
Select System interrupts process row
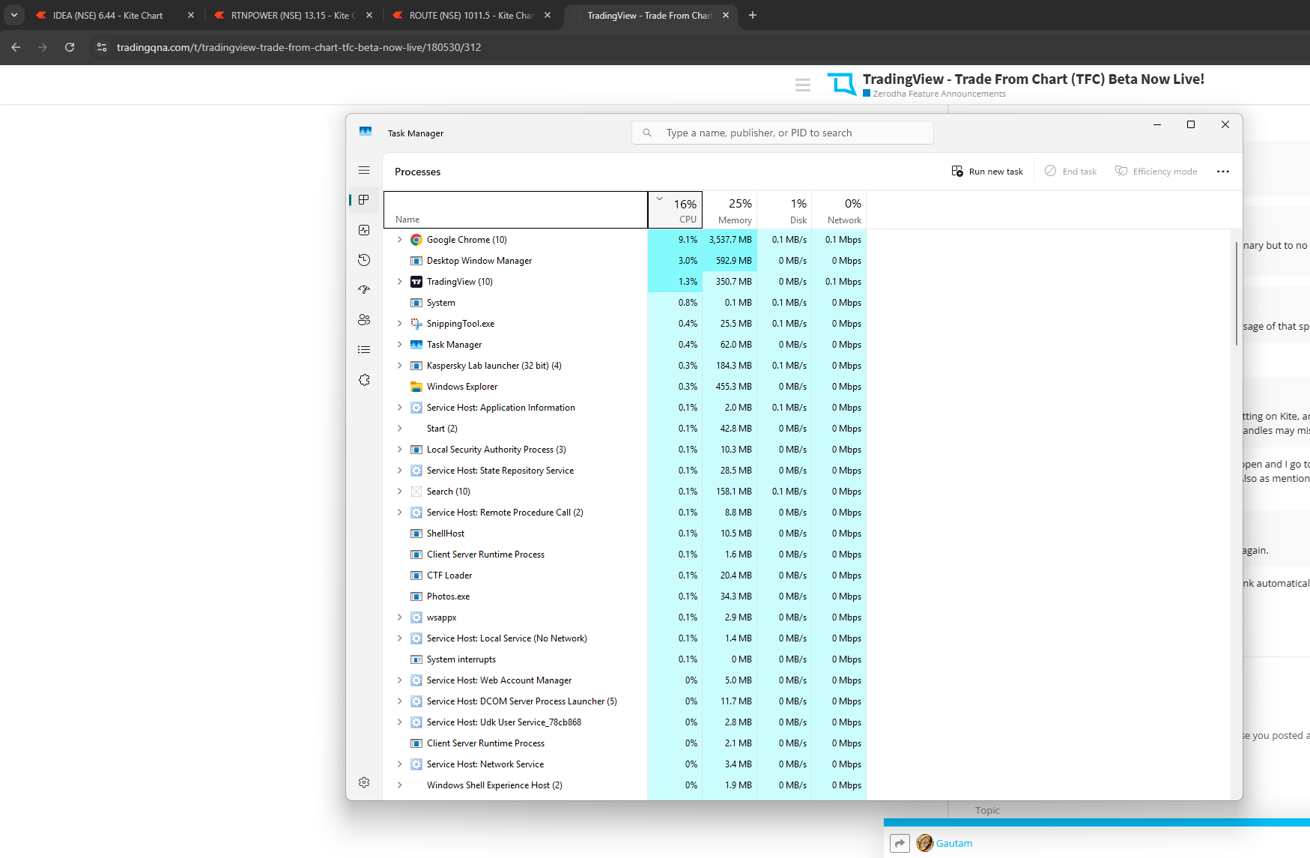(625, 659)
